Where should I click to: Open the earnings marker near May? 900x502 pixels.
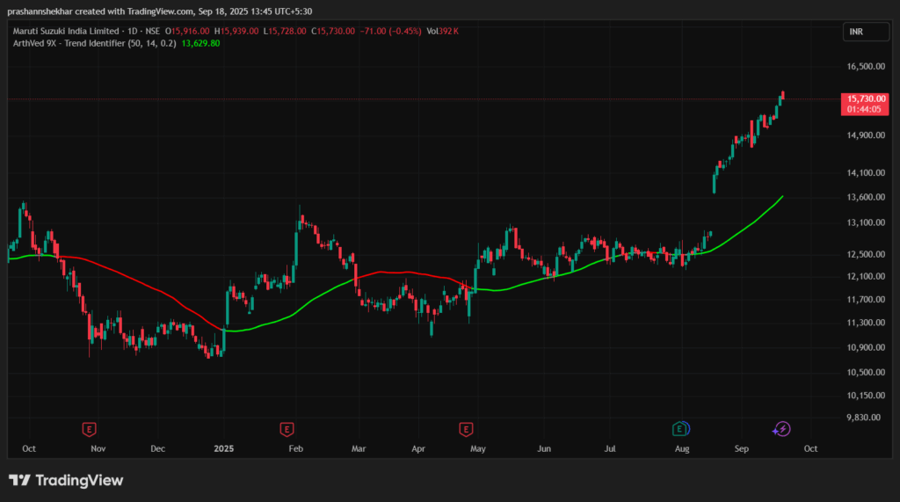tap(466, 429)
